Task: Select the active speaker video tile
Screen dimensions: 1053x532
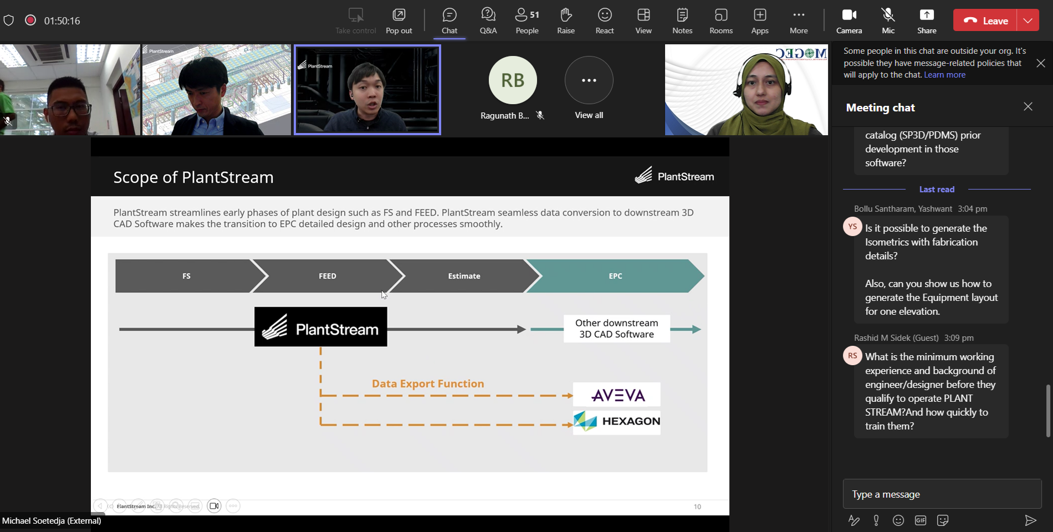Action: coord(367,90)
